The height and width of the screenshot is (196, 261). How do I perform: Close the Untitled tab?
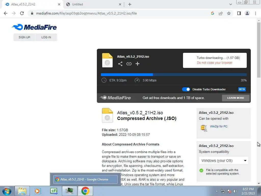pos(120,4)
